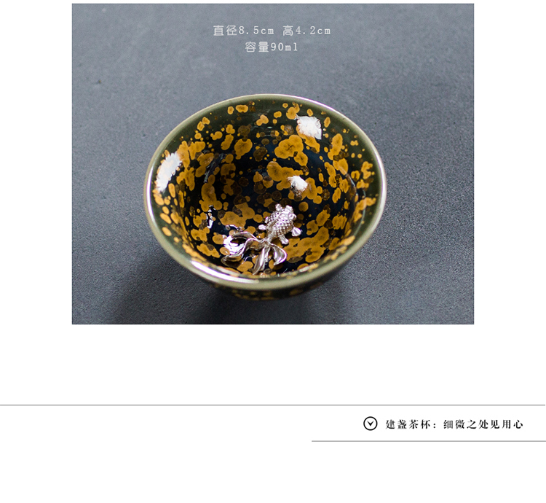Click the short divider line under heading
546x503 pixels.
click(x=429, y=441)
